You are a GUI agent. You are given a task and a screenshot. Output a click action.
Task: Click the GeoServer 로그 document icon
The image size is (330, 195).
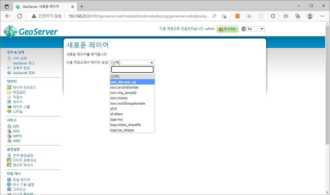(x=9, y=63)
